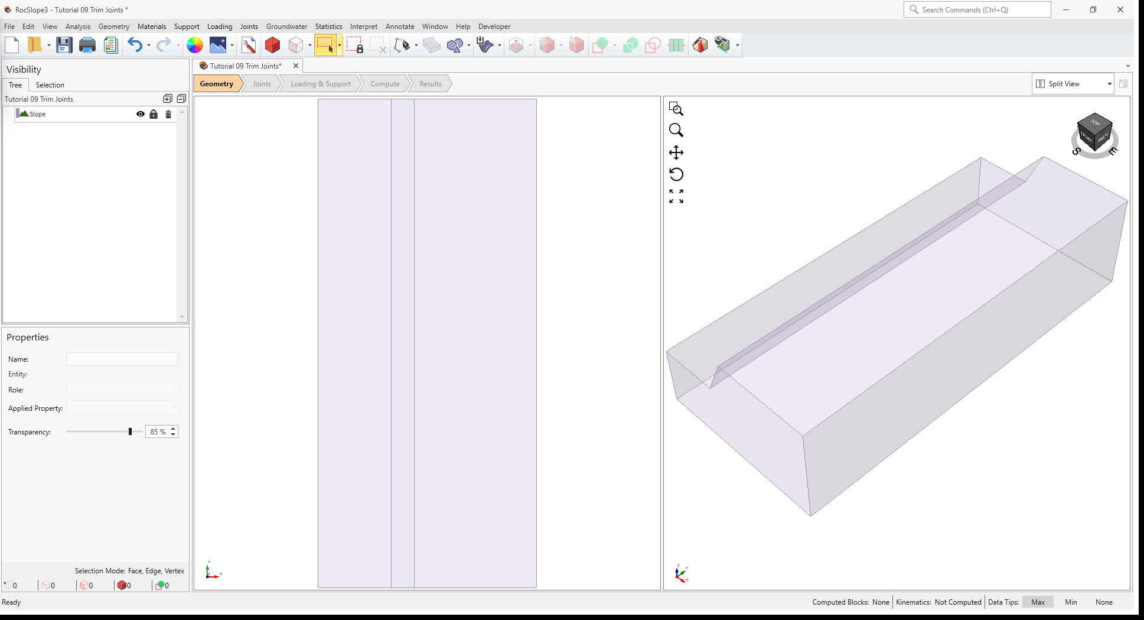Click the rotate cube transform icon
Screen dimensions: 1144x620
(x=576, y=45)
